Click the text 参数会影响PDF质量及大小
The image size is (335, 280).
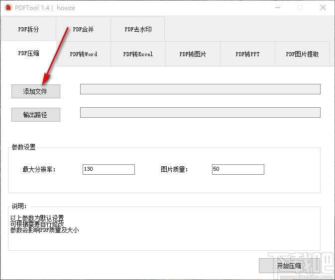coord(45,230)
